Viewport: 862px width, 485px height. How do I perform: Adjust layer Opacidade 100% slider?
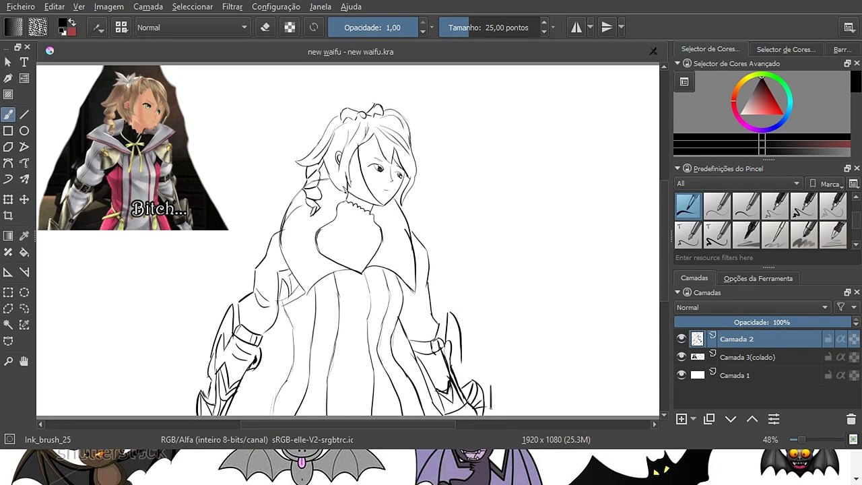(762, 323)
